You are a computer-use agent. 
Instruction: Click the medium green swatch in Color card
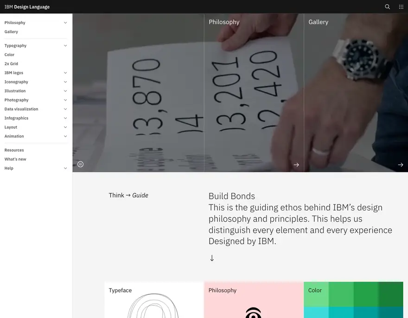[x=341, y=294]
